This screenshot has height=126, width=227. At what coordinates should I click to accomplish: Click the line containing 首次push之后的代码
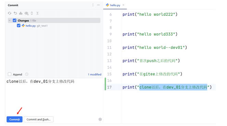point(151,61)
